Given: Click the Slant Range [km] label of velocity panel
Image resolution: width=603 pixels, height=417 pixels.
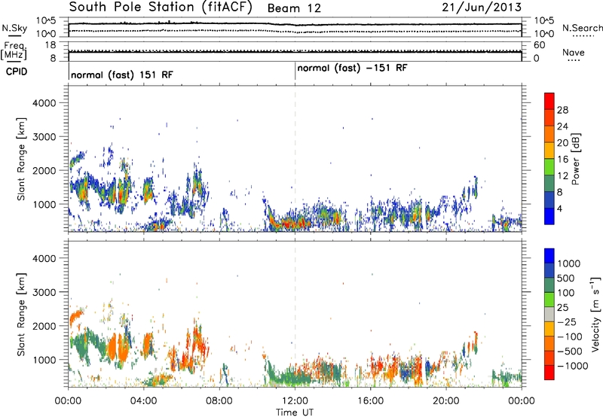Looking at the screenshot, I should (21, 314).
